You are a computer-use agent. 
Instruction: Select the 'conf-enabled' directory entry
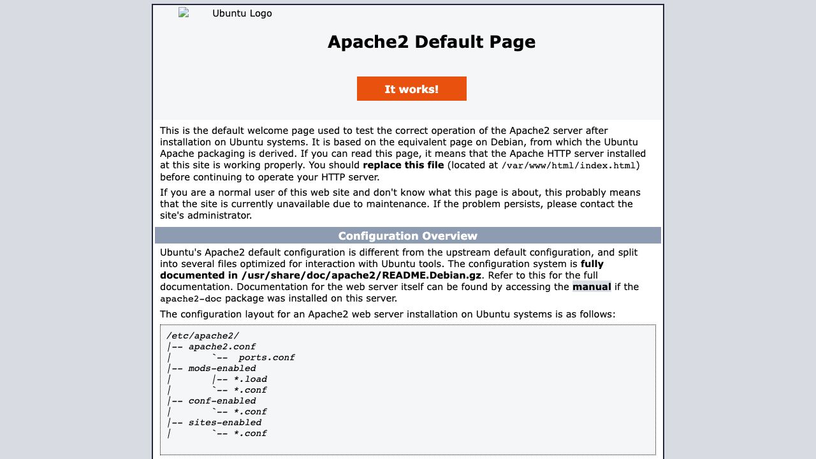[x=221, y=401]
